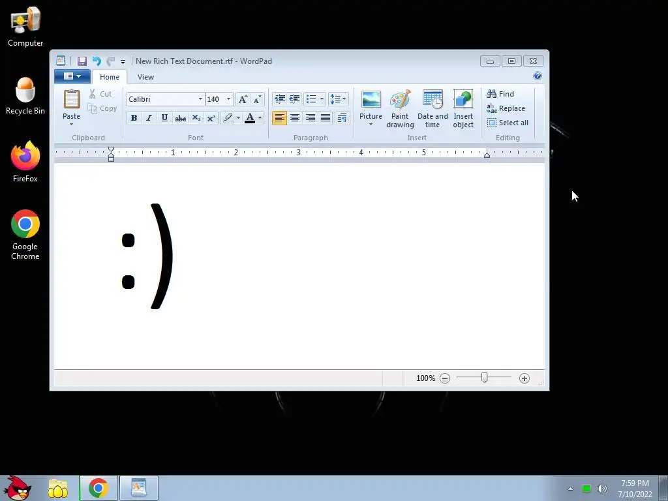
Task: Open the list style dropdown arrow
Action: click(x=322, y=99)
